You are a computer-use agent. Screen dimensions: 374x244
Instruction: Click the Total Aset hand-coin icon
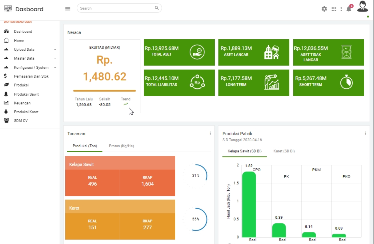pos(197,52)
